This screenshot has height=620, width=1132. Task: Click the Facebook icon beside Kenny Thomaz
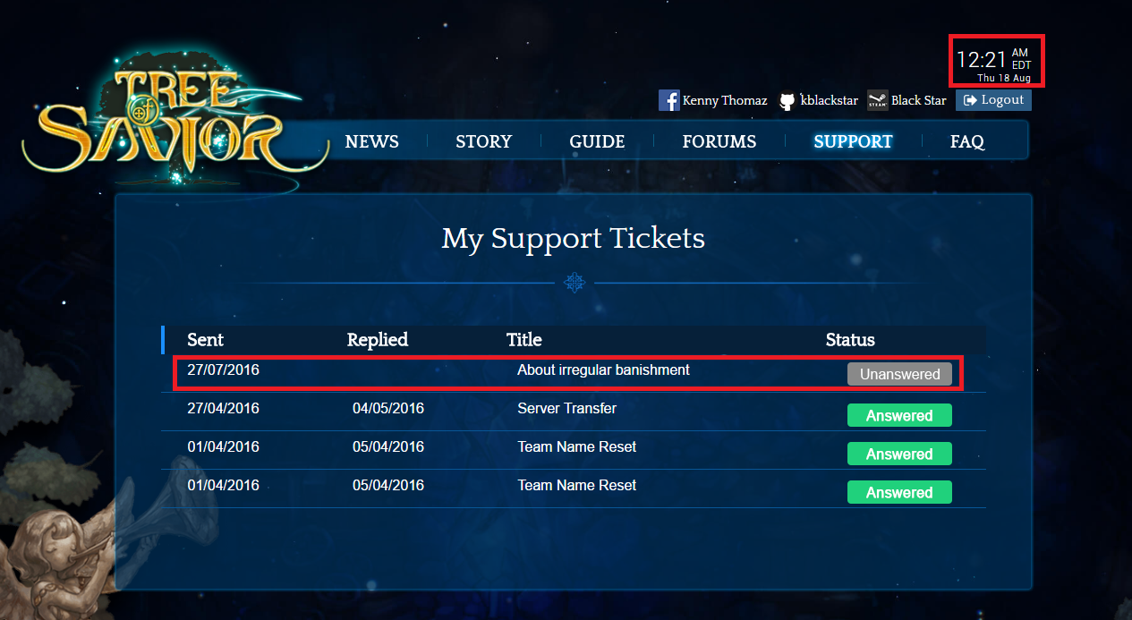668,100
